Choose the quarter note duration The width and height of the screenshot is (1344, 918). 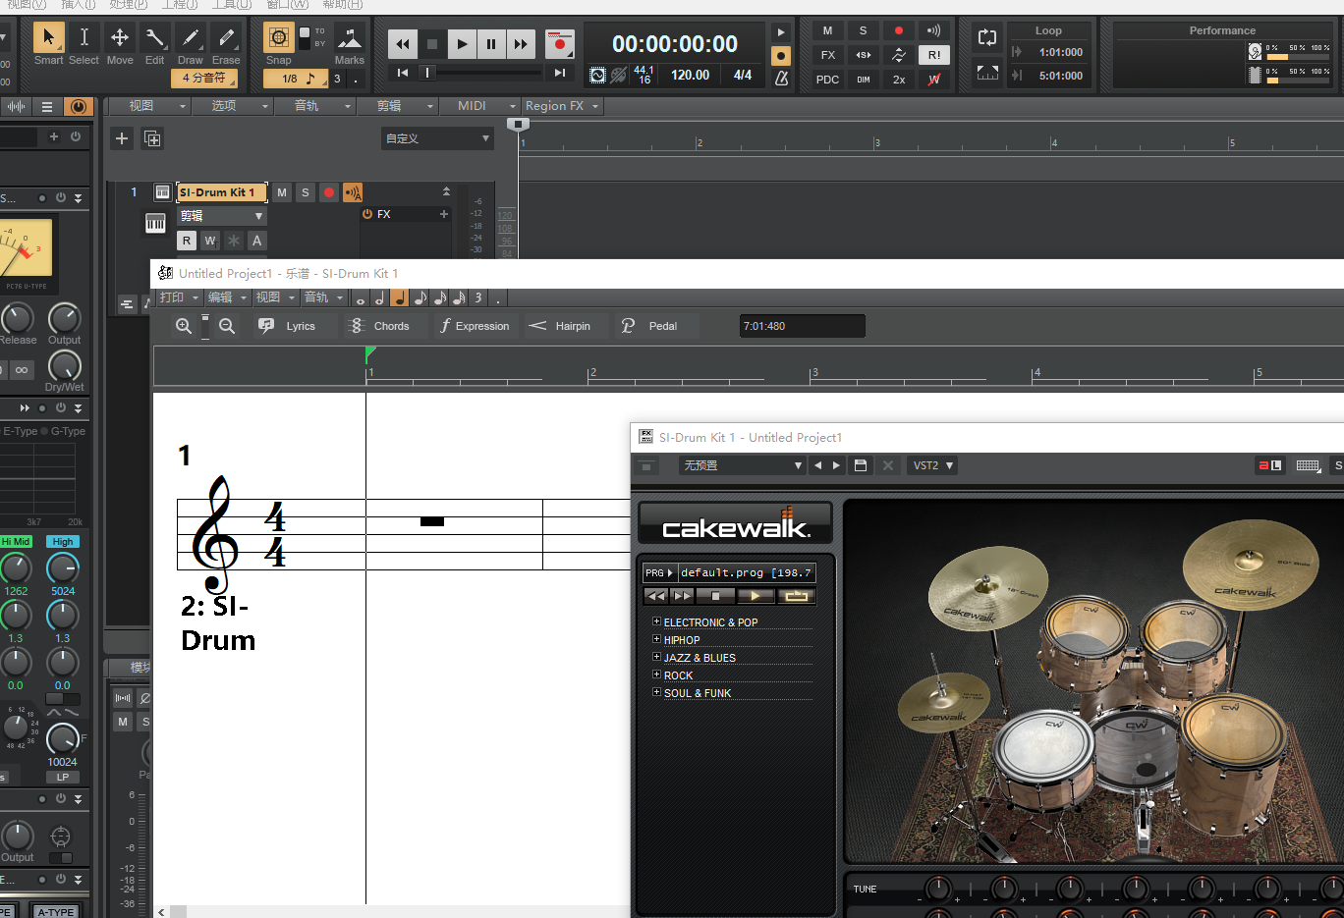400,298
